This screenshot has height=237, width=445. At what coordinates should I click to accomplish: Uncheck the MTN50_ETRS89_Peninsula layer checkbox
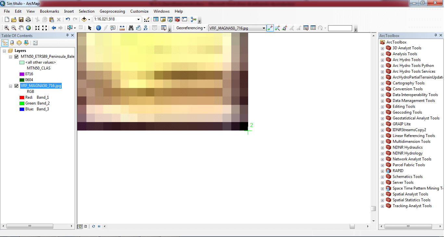coord(17,56)
